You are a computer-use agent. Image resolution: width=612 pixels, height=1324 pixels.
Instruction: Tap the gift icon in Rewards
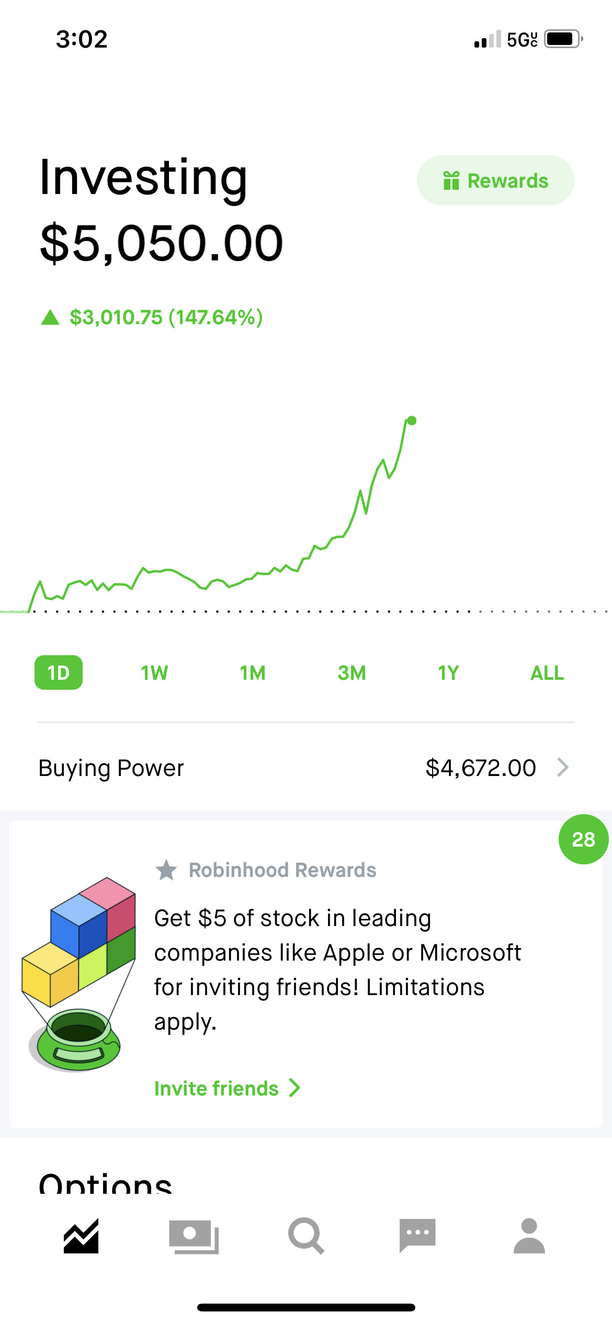point(451,180)
